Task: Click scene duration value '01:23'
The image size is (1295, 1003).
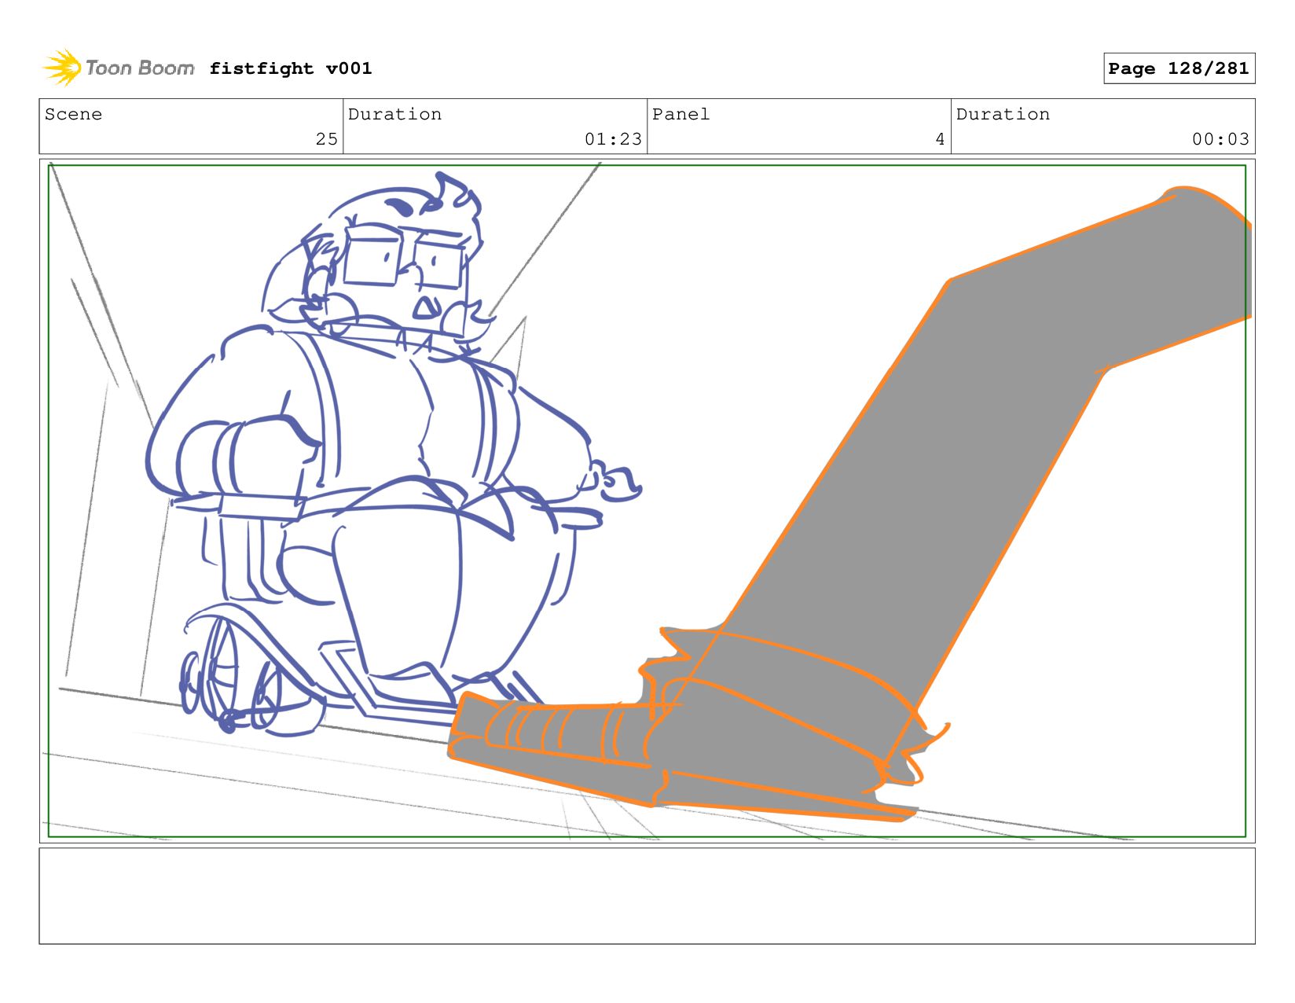Action: coord(613,139)
